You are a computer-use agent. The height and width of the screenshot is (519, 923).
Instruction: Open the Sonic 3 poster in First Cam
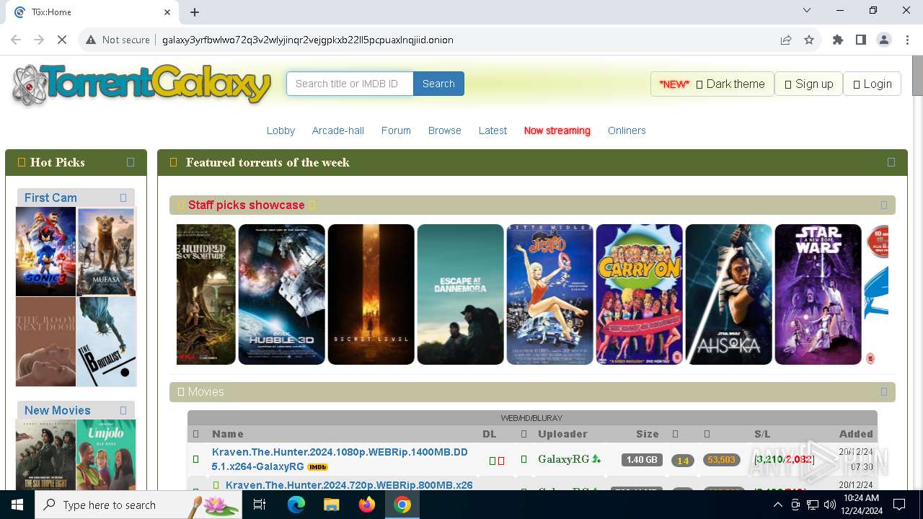click(x=45, y=252)
